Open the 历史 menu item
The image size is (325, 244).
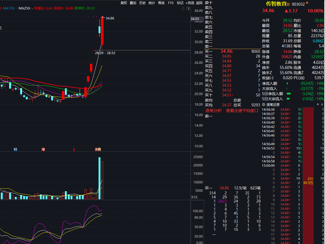pos(142,3)
